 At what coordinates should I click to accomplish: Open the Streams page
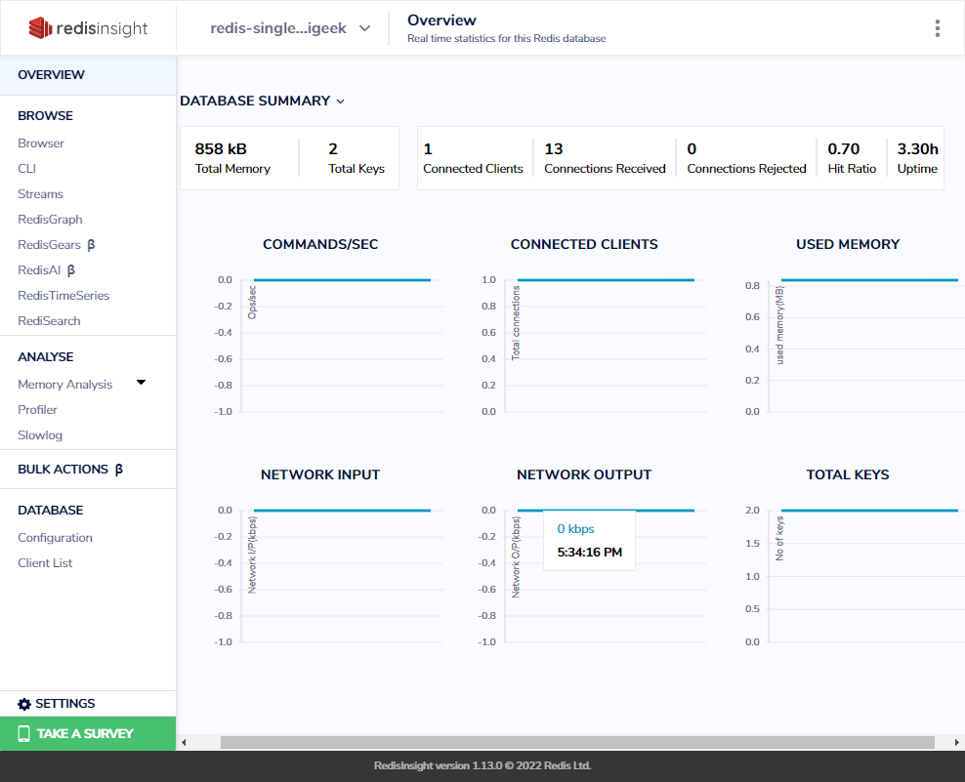pos(41,194)
